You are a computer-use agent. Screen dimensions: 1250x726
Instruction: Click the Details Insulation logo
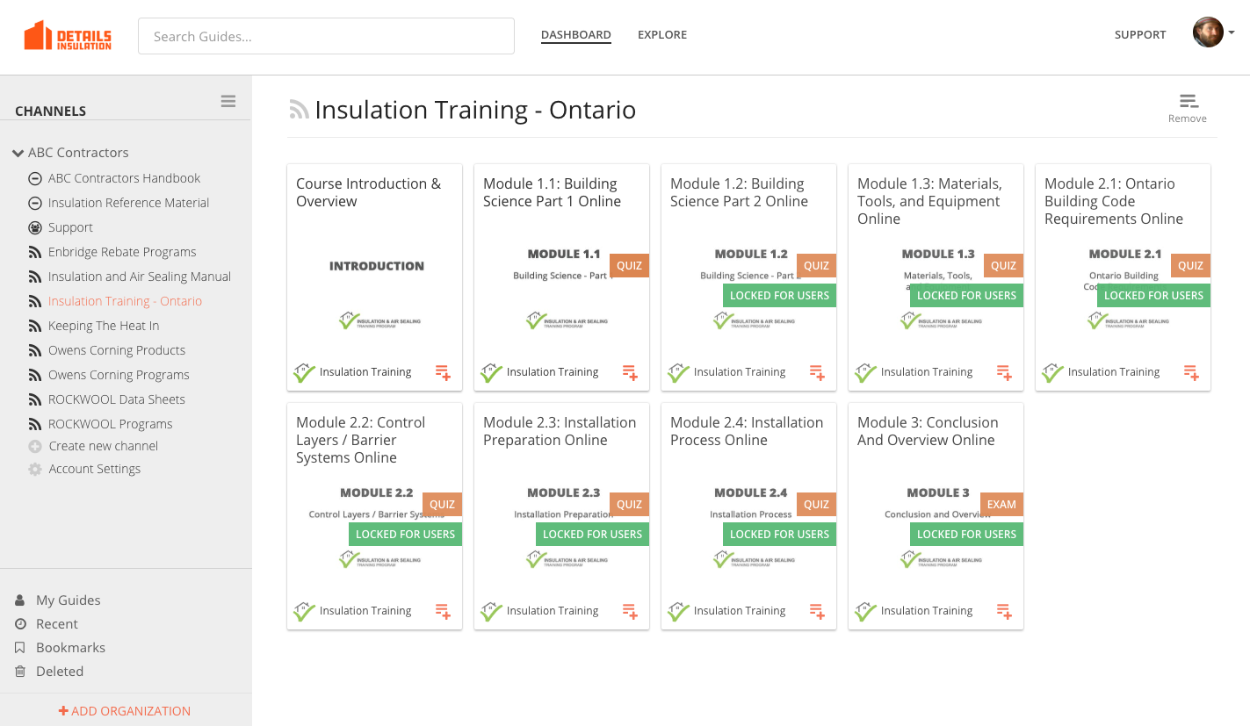coord(68,36)
